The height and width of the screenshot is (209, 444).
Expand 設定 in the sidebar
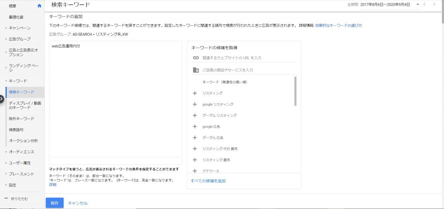tap(6, 185)
